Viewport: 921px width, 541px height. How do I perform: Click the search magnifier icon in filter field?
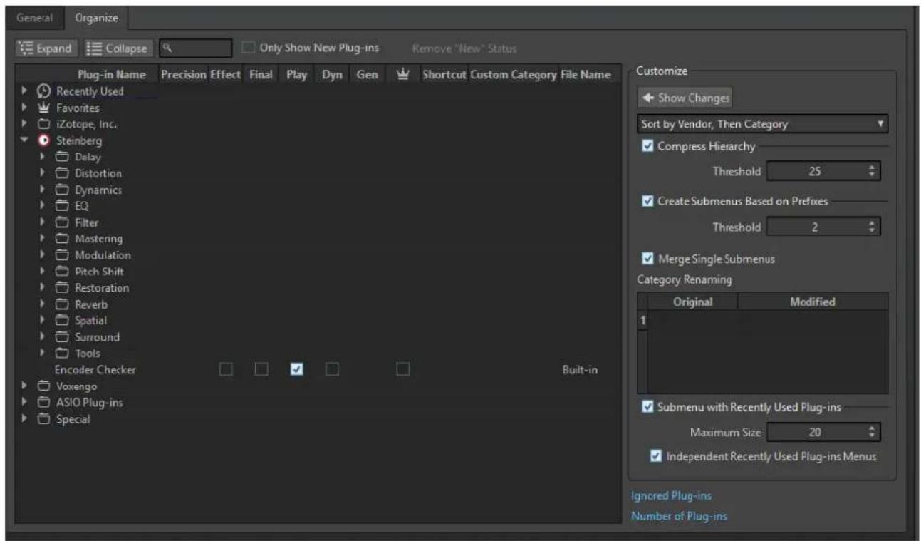pyautogui.click(x=166, y=48)
